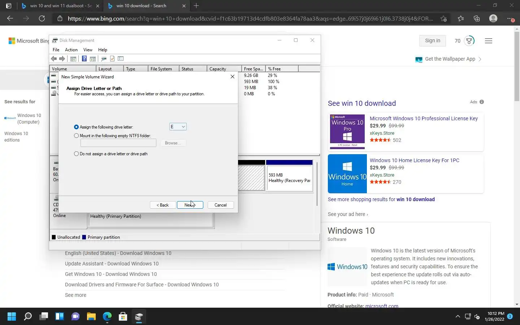Click the Next button in wizard
The height and width of the screenshot is (325, 520).
190,205
